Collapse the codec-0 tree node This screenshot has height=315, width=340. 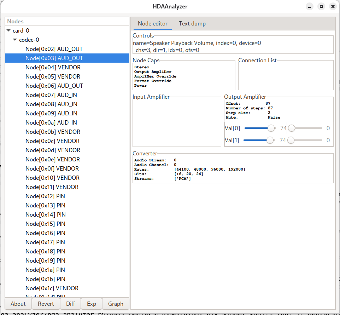pos(15,40)
